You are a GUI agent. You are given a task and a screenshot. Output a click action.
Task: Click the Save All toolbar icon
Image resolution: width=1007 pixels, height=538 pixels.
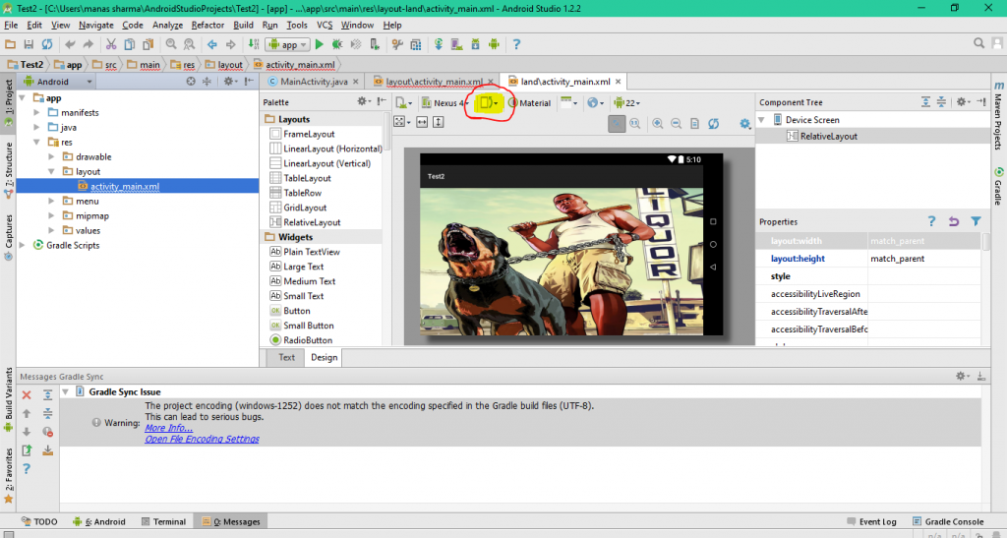tap(29, 44)
